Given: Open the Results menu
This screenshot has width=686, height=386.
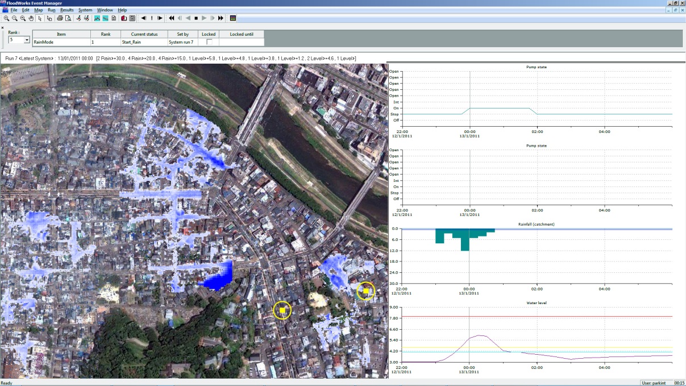Looking at the screenshot, I should [66, 10].
